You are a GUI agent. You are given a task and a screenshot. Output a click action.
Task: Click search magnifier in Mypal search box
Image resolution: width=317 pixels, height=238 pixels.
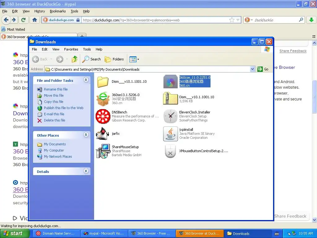301,20
